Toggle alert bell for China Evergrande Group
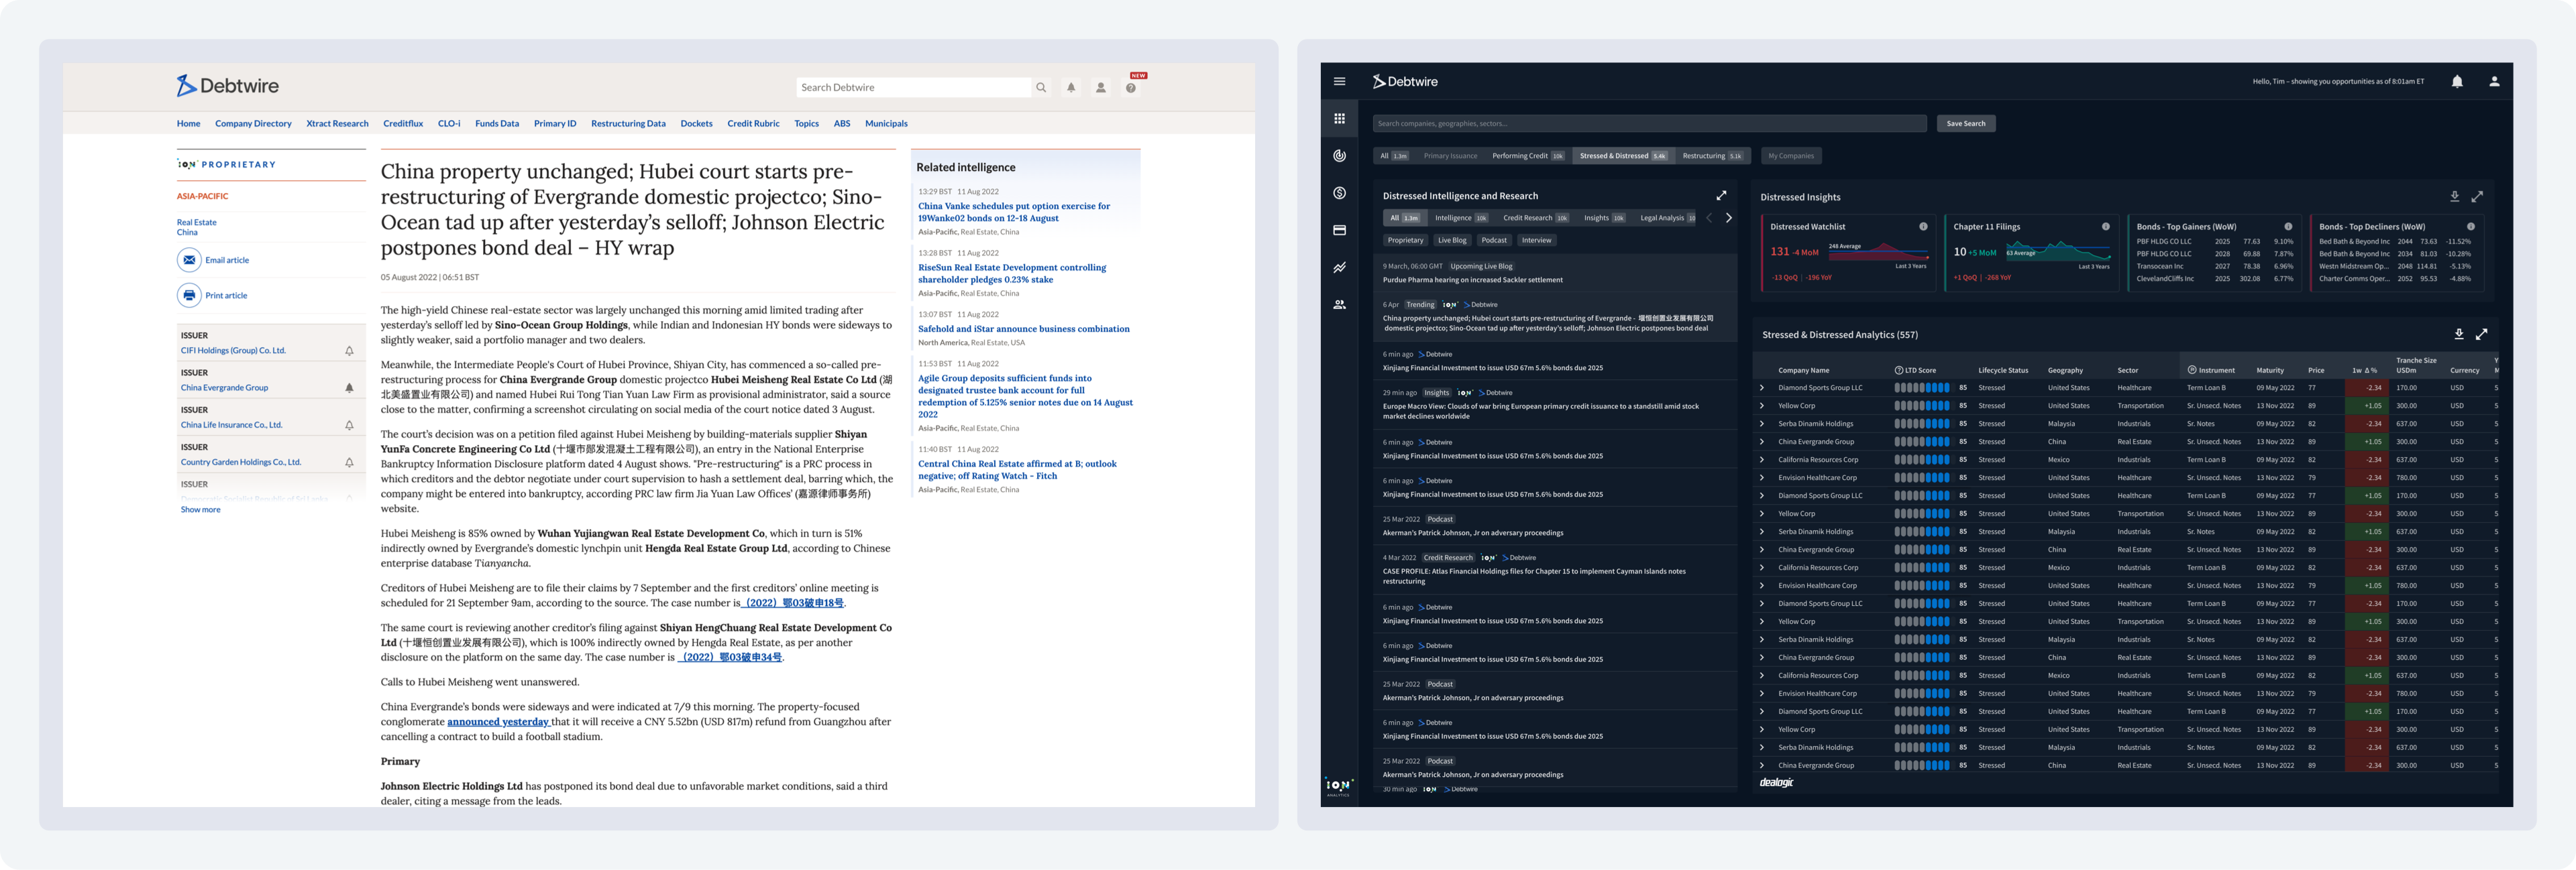The width and height of the screenshot is (2576, 870). (x=349, y=387)
